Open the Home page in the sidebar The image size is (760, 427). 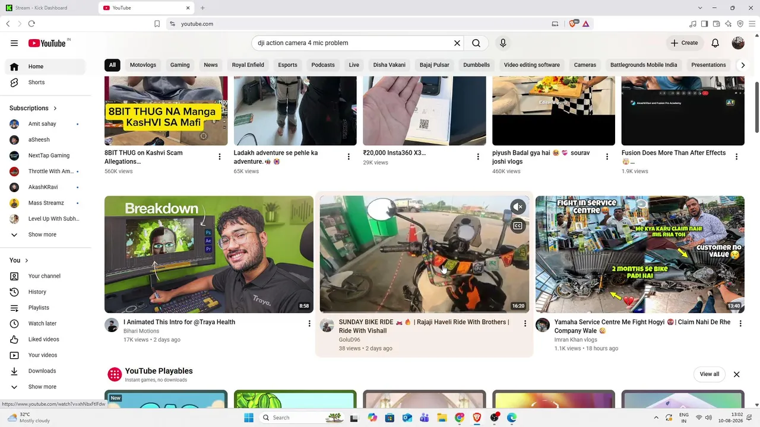click(x=45, y=66)
